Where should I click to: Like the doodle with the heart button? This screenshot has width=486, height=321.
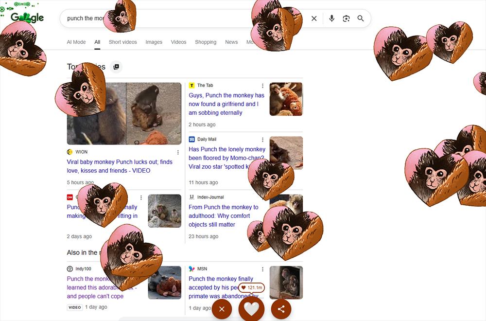click(x=251, y=309)
